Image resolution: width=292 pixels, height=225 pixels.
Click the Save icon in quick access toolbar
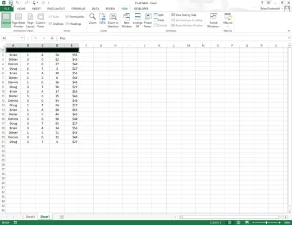tap(11, 3)
